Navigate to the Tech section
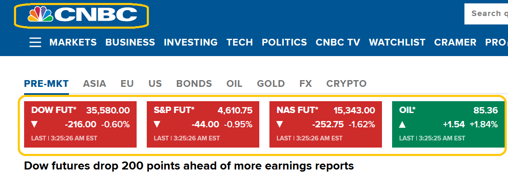 pyautogui.click(x=239, y=42)
